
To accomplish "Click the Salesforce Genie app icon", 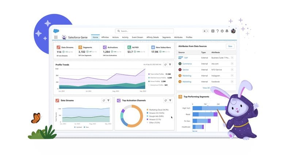I will coord(64,37).
